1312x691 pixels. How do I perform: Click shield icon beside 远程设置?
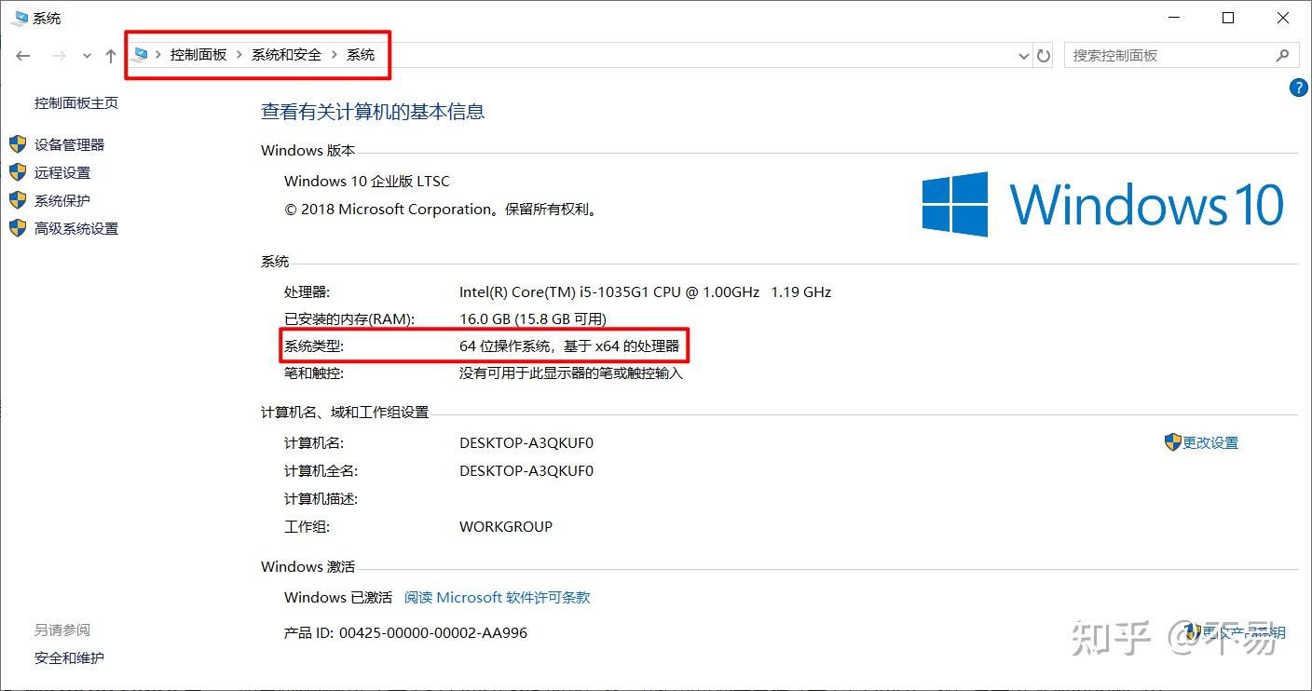(18, 172)
